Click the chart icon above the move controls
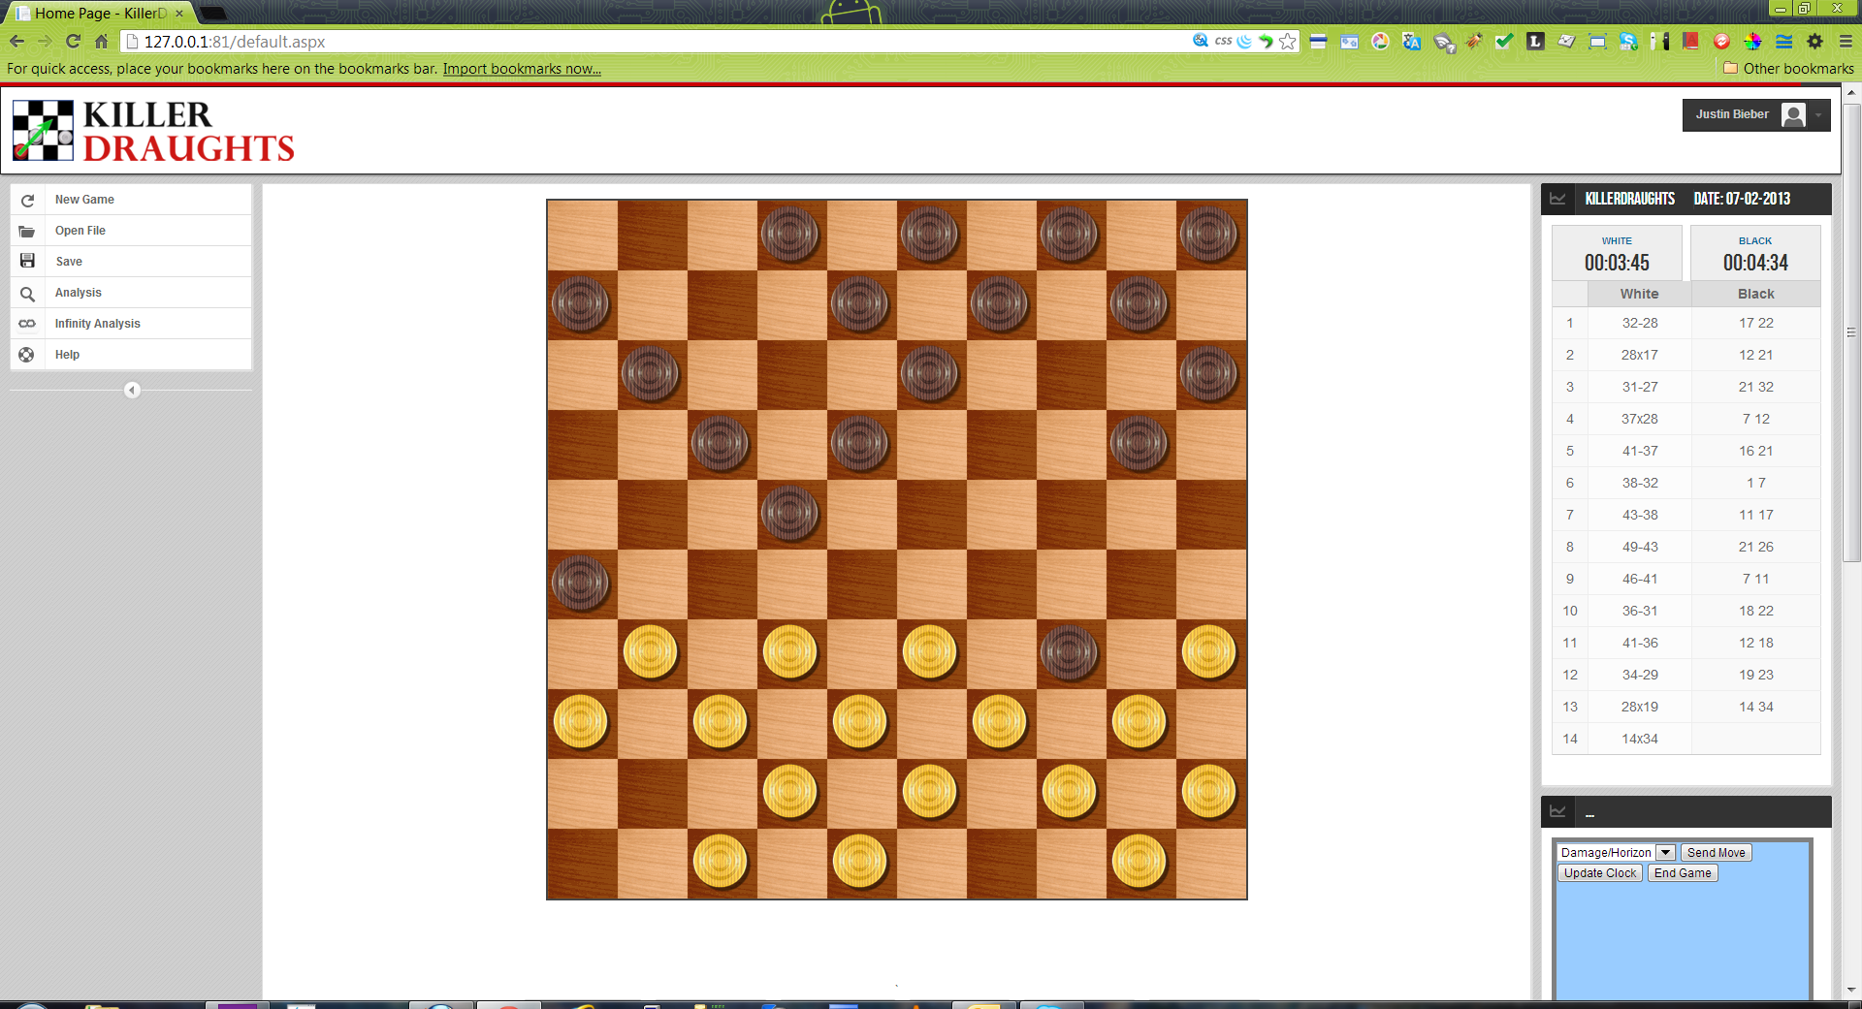 click(x=1558, y=812)
